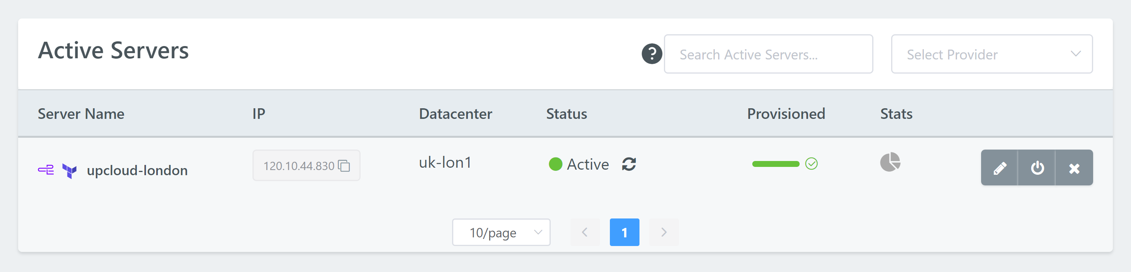The height and width of the screenshot is (272, 1131).
Task: Click the Terraform logo icon
Action: coord(69,170)
